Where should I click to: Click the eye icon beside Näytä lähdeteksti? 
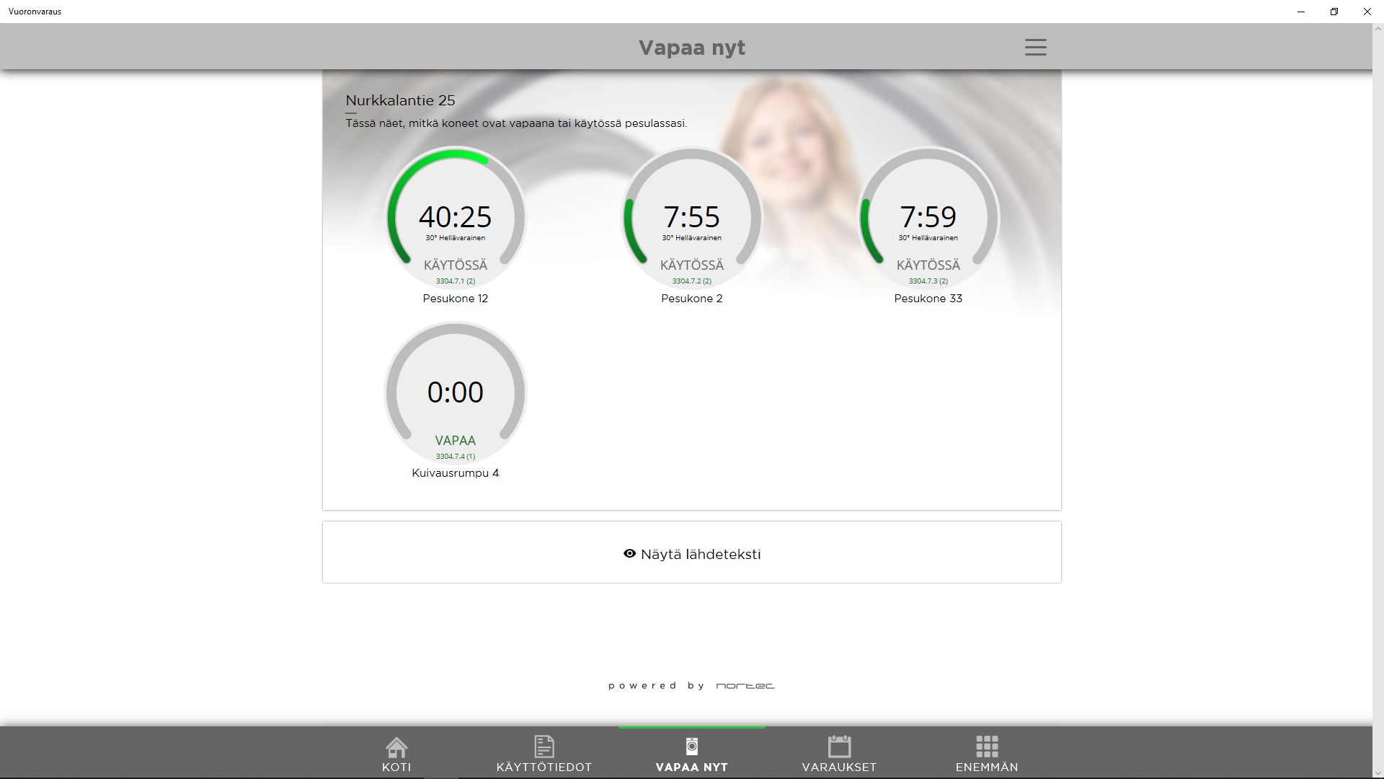point(629,554)
